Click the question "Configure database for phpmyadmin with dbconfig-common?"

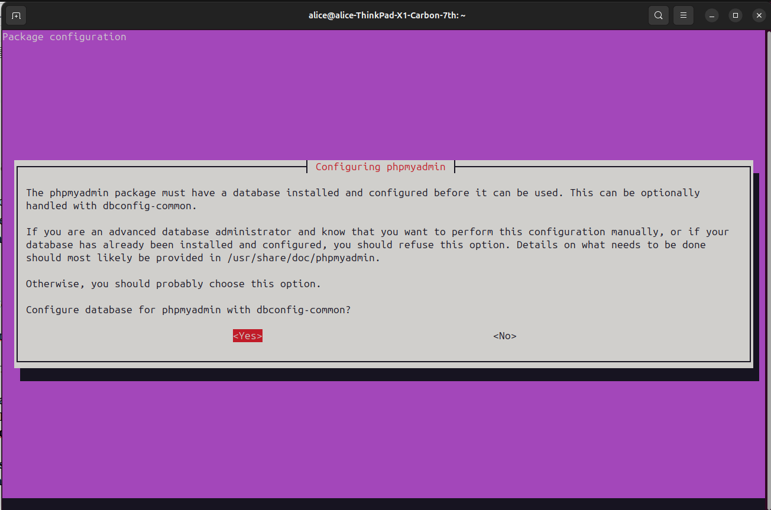tap(189, 310)
